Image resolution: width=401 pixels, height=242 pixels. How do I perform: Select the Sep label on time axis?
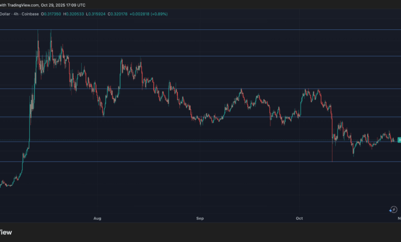(200, 218)
